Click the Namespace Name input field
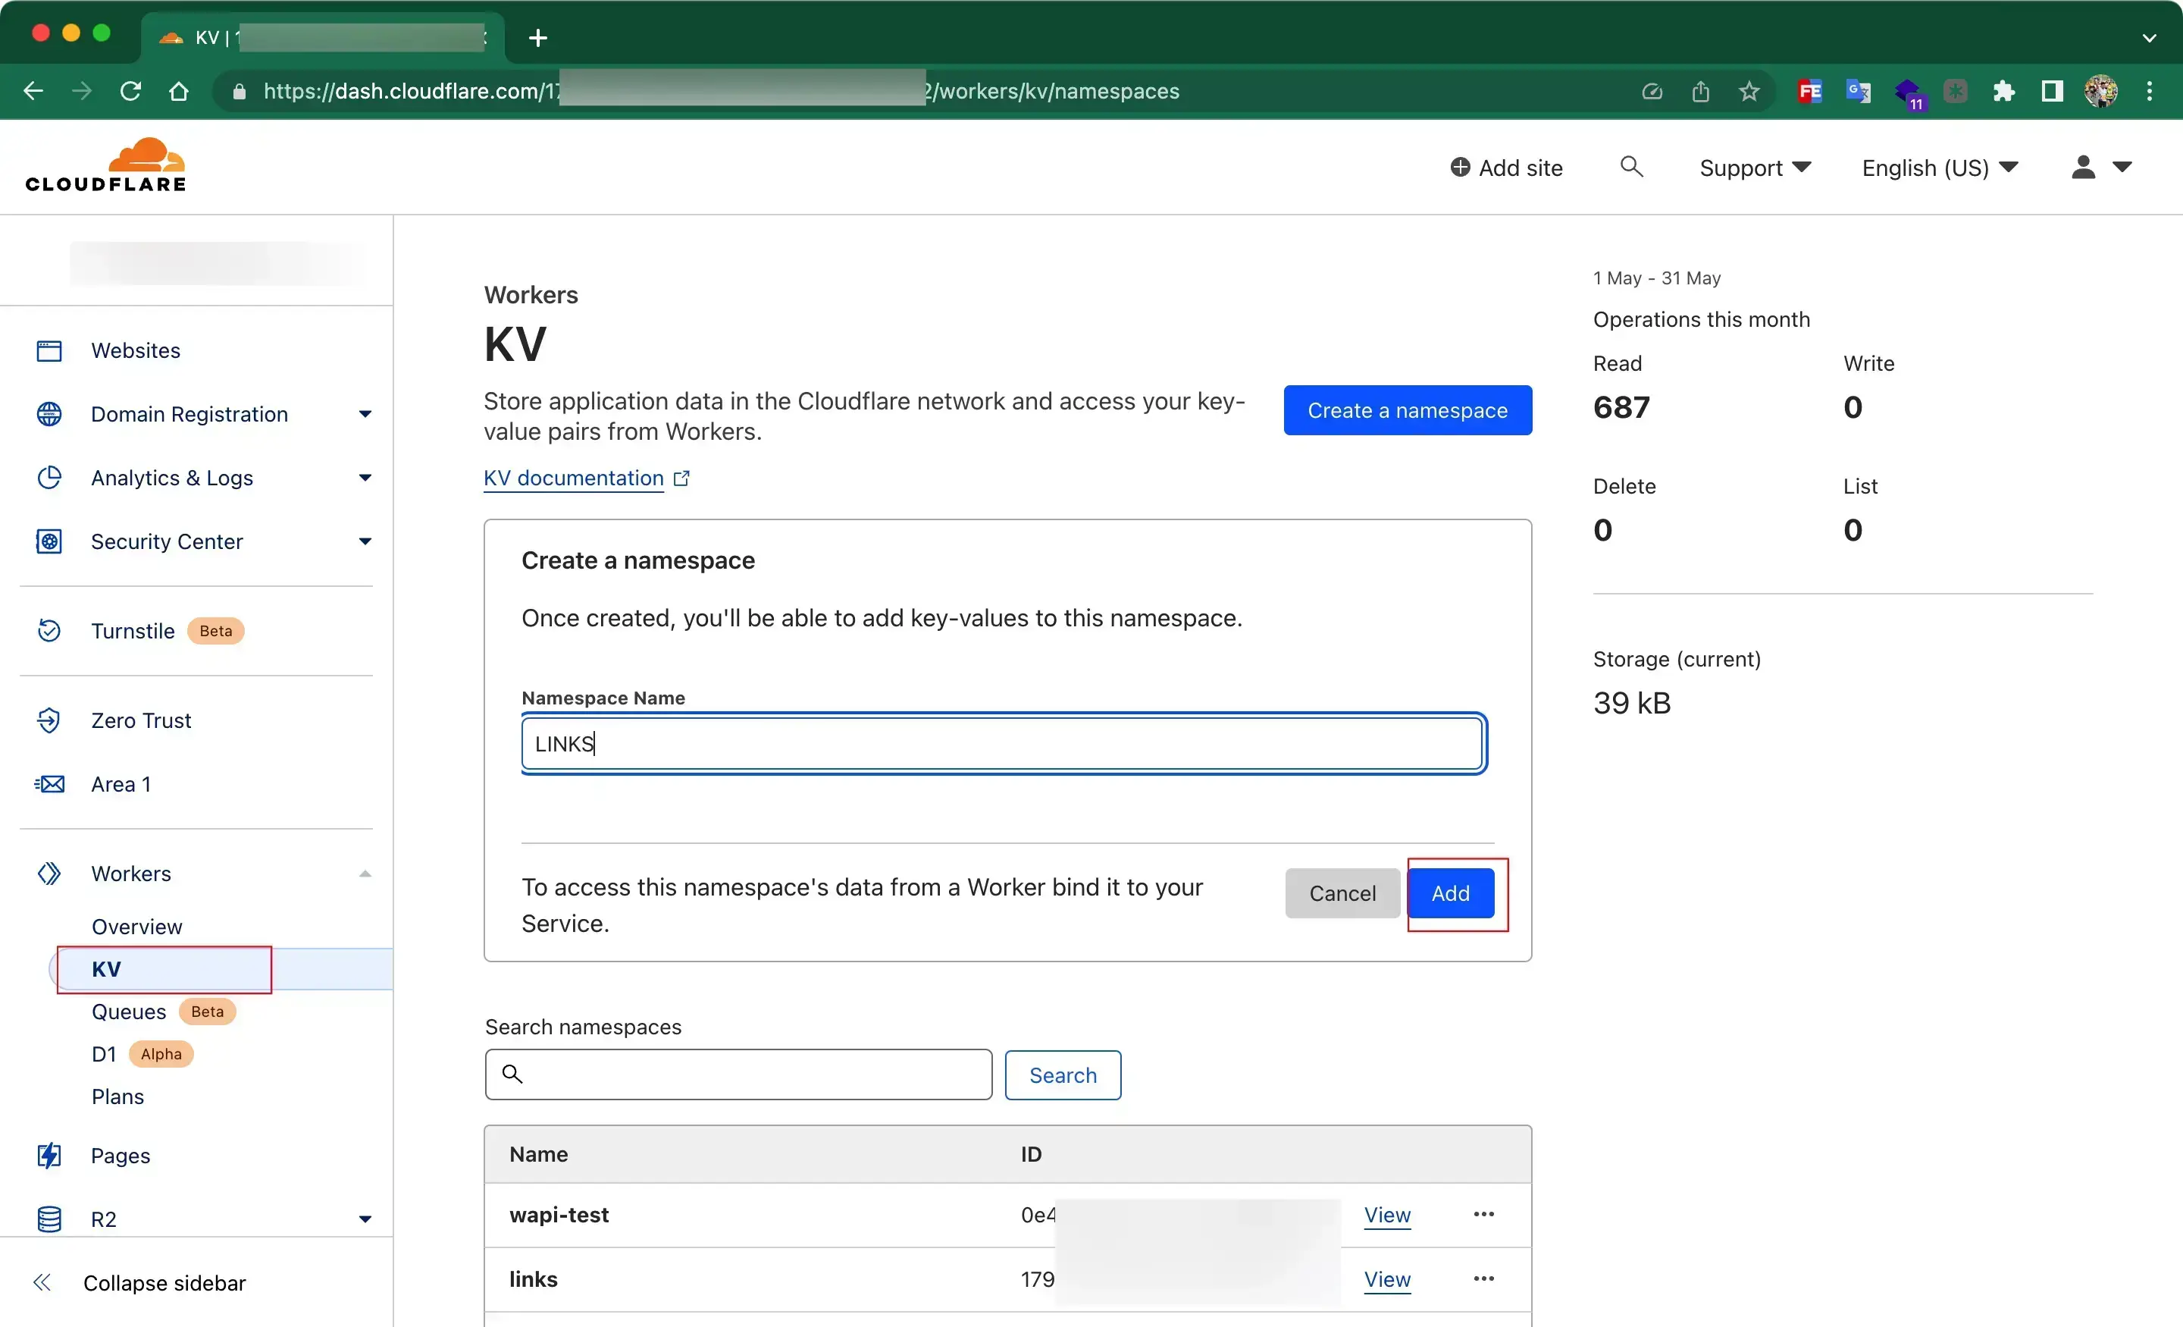Viewport: 2183px width, 1327px height. 1002,743
